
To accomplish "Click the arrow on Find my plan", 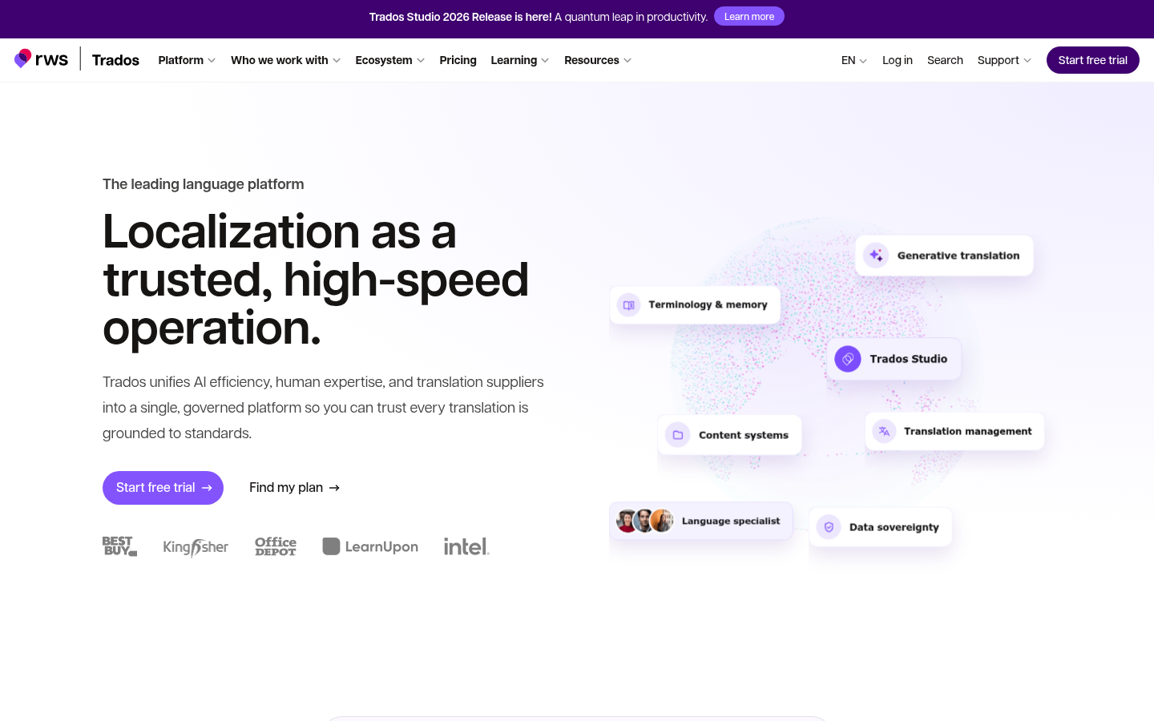I will point(334,488).
